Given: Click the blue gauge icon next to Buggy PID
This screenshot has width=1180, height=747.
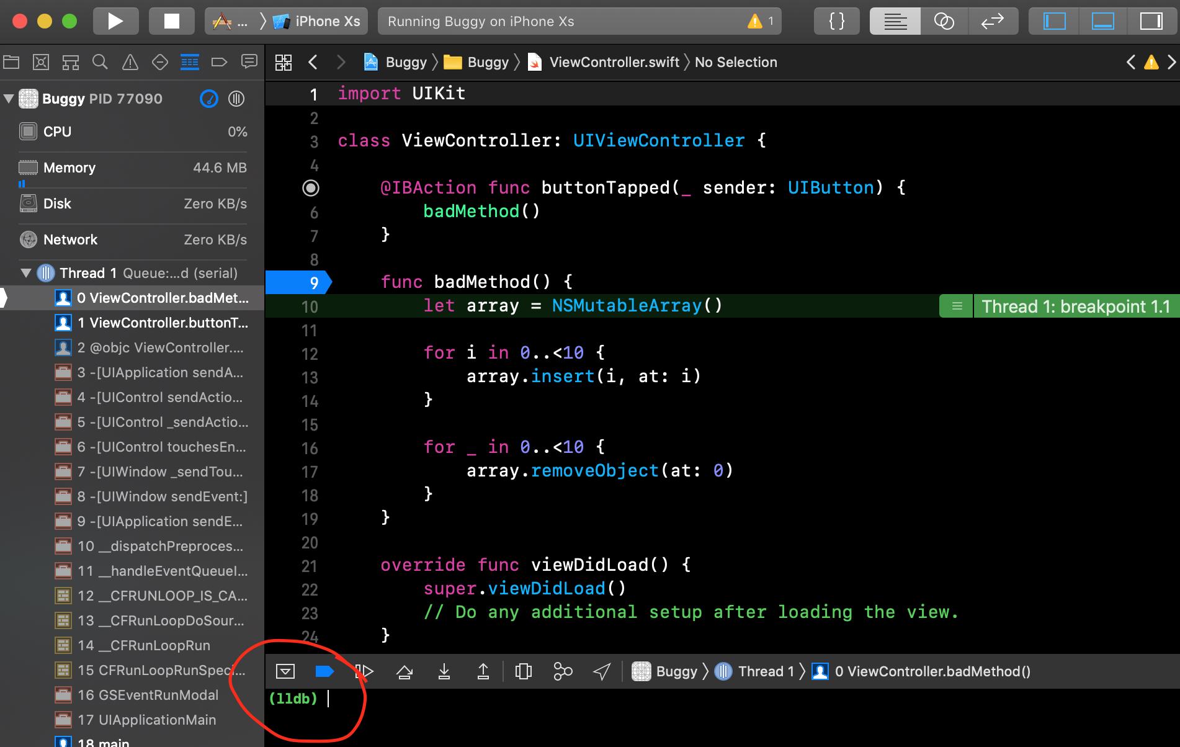Looking at the screenshot, I should coord(209,99).
